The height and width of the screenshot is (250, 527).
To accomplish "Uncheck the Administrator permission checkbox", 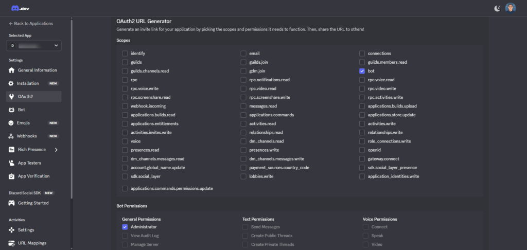I will tap(125, 227).
